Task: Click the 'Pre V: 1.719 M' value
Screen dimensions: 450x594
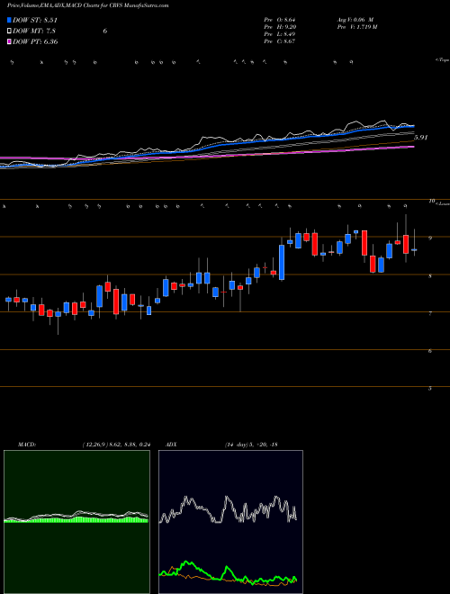Action: click(x=357, y=27)
